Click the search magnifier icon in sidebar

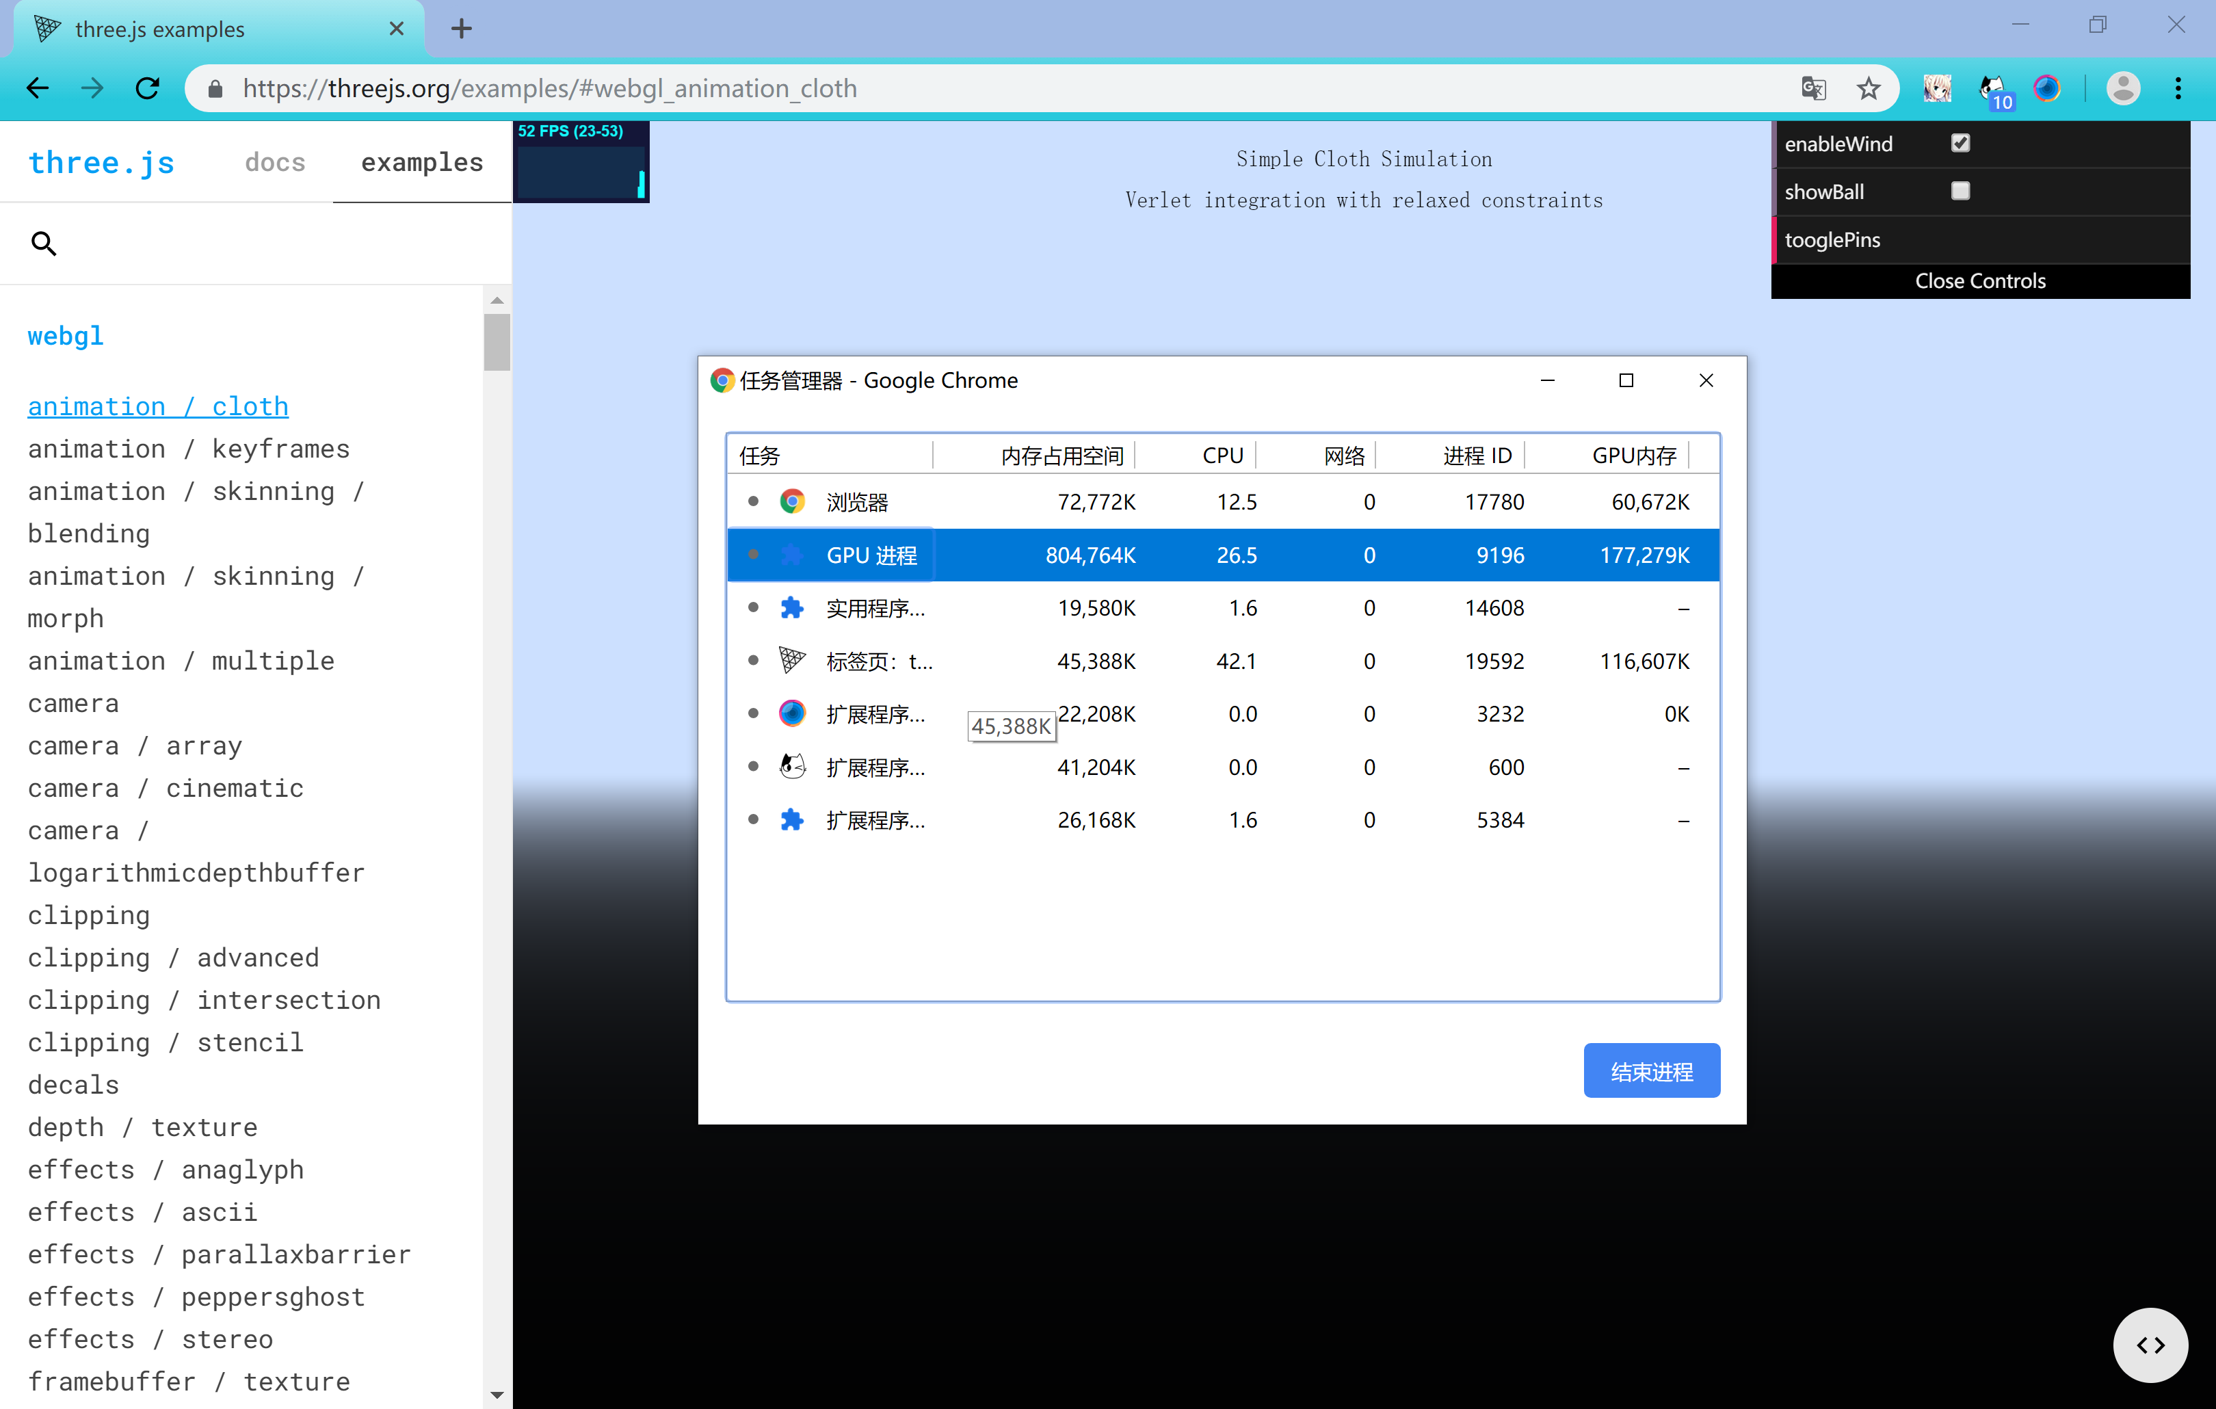tap(43, 244)
